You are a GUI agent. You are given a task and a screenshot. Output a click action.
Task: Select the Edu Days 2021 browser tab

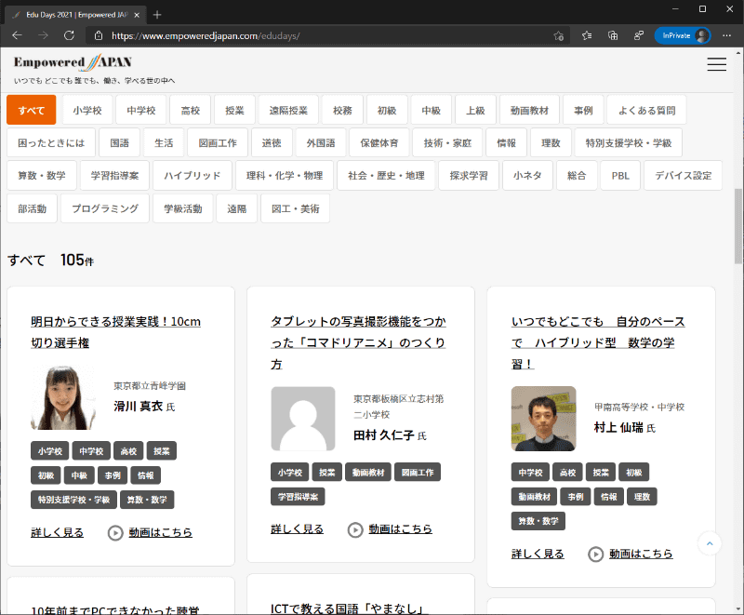click(70, 15)
